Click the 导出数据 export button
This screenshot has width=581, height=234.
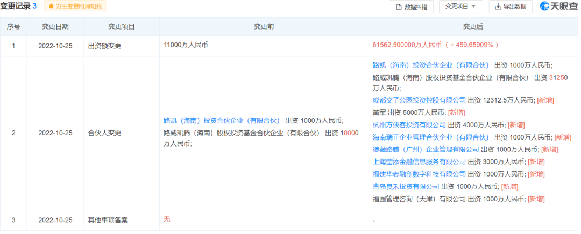pyautogui.click(x=511, y=6)
